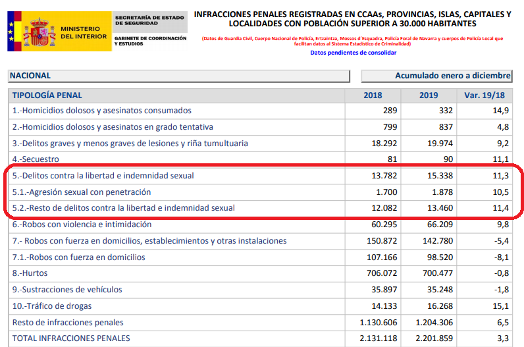Click the 'Acumulado enero a diciembre' box
Viewport: 524px width, 347px height.
coord(437,76)
